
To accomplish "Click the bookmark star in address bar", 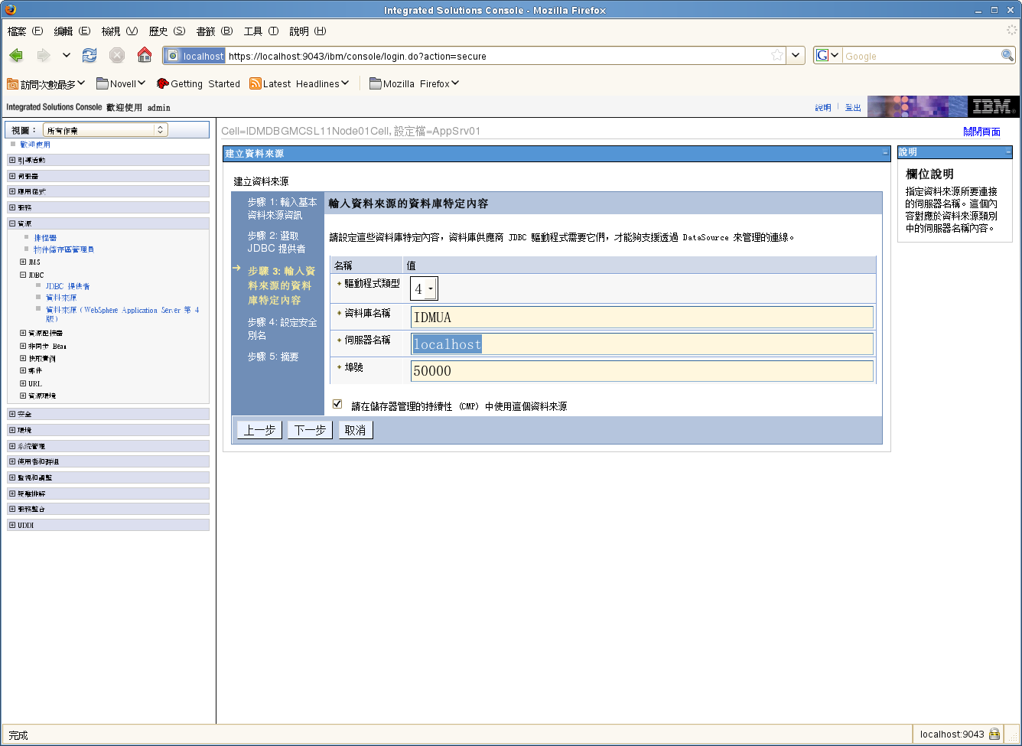I will (777, 56).
